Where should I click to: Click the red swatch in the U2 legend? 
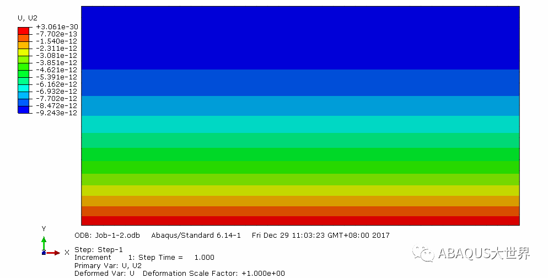point(23,31)
